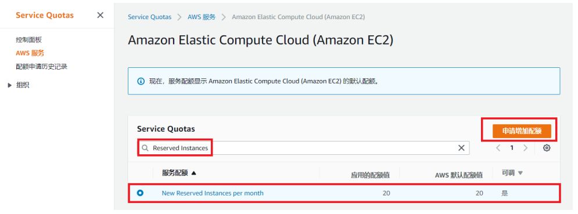578x214 pixels.
Task: Open 控制面板 in the sidebar
Action: [26, 40]
